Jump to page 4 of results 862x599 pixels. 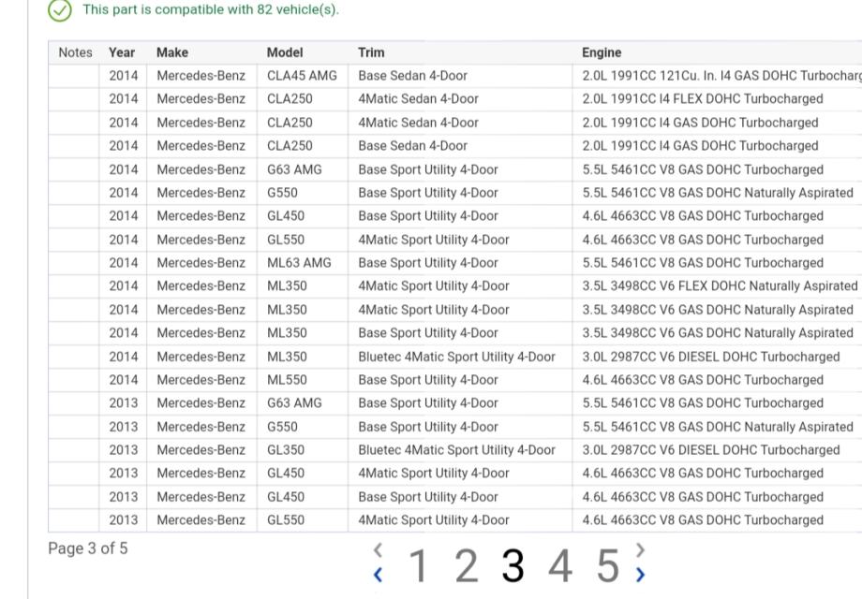coord(560,565)
